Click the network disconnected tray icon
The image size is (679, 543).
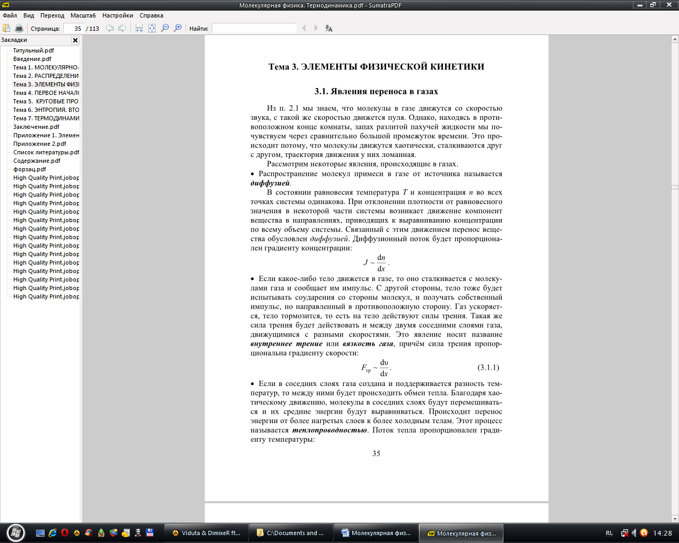625,533
